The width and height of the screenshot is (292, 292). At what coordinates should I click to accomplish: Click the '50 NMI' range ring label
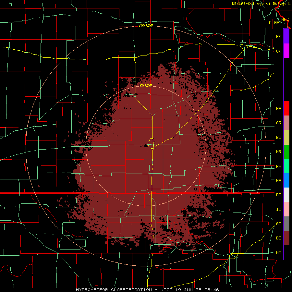[x=146, y=86]
